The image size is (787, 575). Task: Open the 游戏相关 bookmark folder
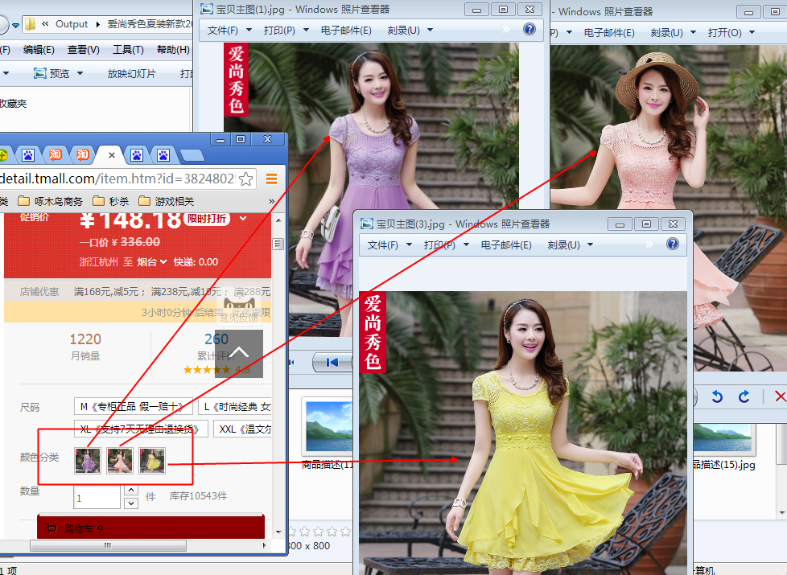166,201
